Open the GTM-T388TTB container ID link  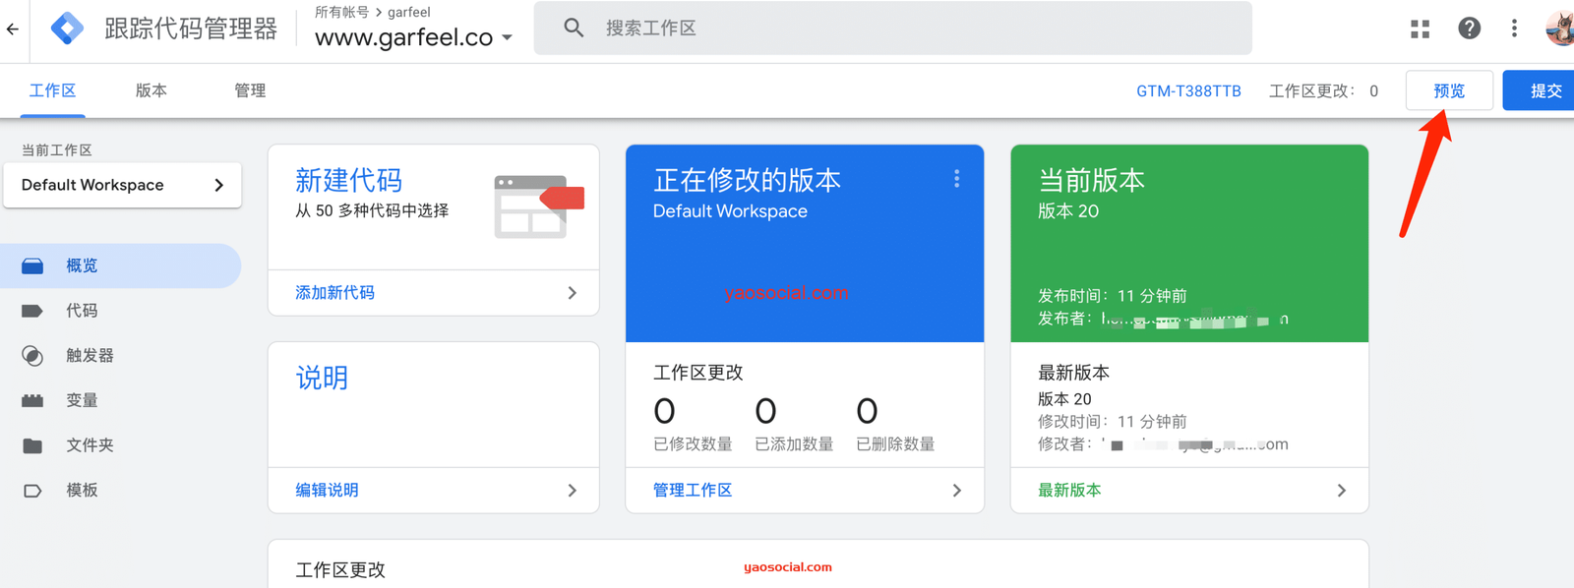(x=1188, y=91)
